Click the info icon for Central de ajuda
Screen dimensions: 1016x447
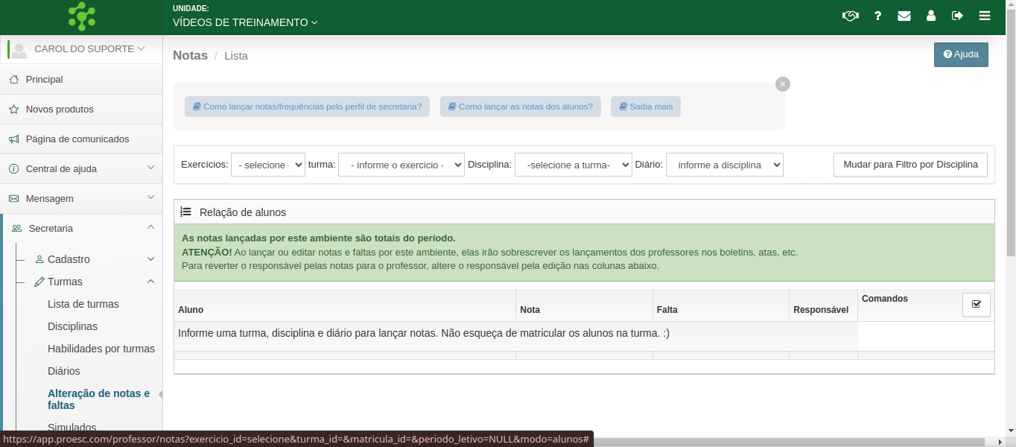13,168
